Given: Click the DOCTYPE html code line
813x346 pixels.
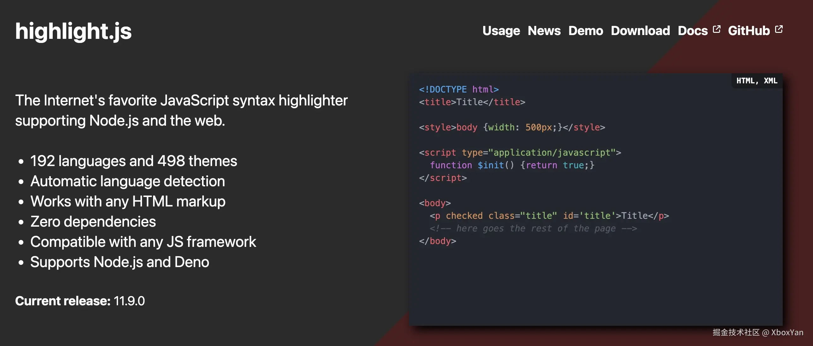Looking at the screenshot, I should pyautogui.click(x=459, y=89).
